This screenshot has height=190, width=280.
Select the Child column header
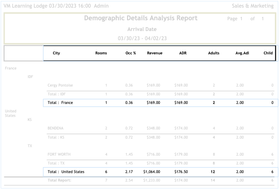[268, 53]
